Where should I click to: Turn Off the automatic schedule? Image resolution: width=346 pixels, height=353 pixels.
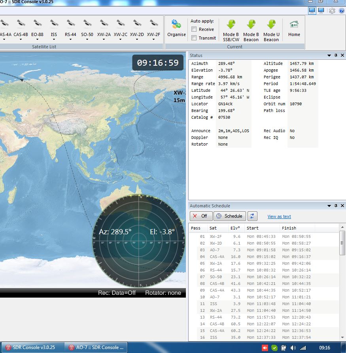[201, 216]
